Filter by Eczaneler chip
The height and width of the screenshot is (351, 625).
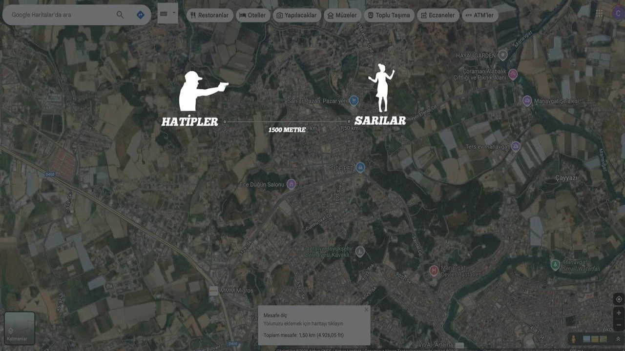437,15
